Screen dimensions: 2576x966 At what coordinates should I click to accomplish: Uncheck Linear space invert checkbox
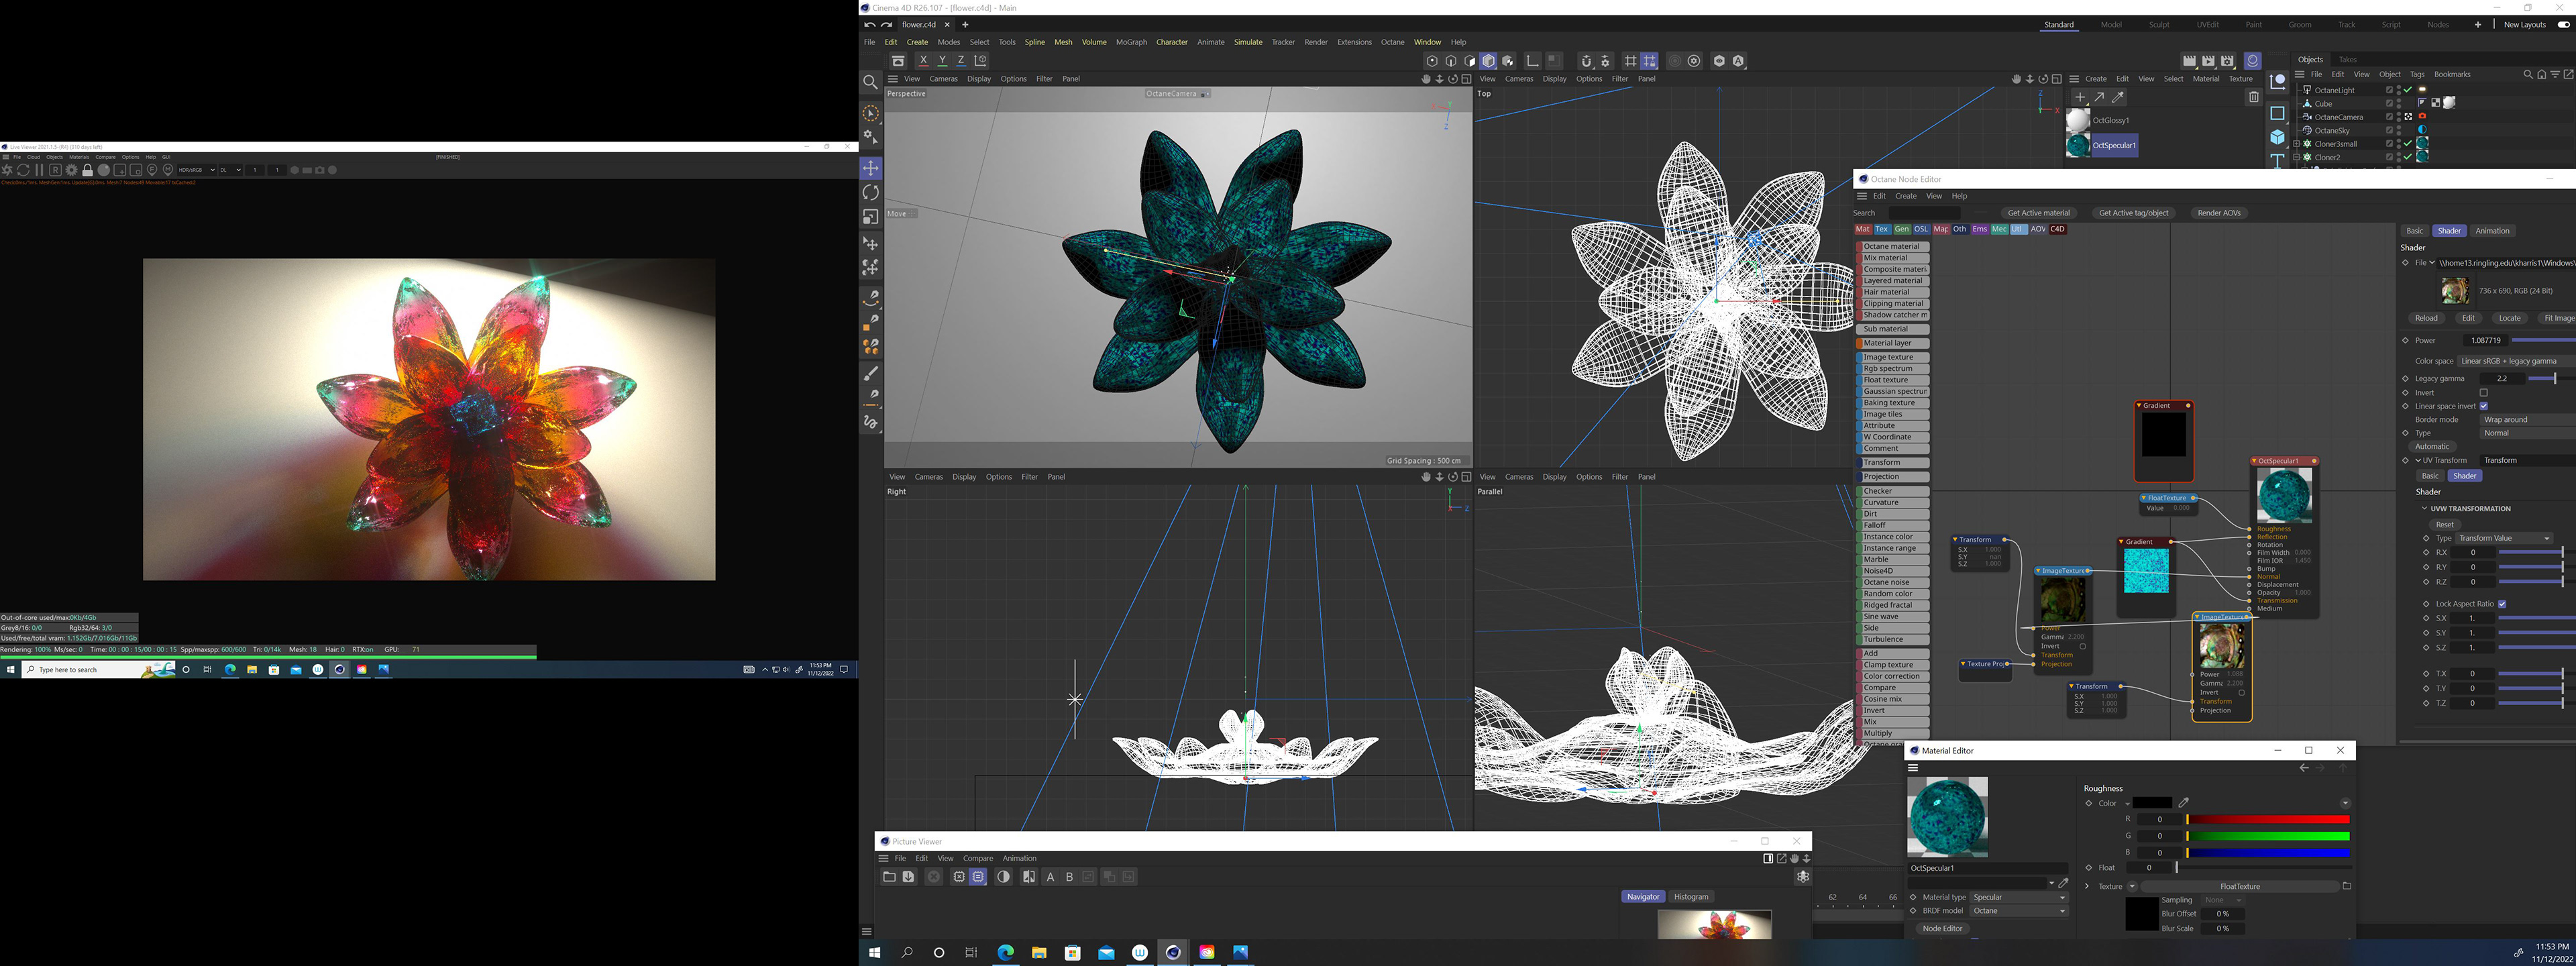tap(2484, 406)
